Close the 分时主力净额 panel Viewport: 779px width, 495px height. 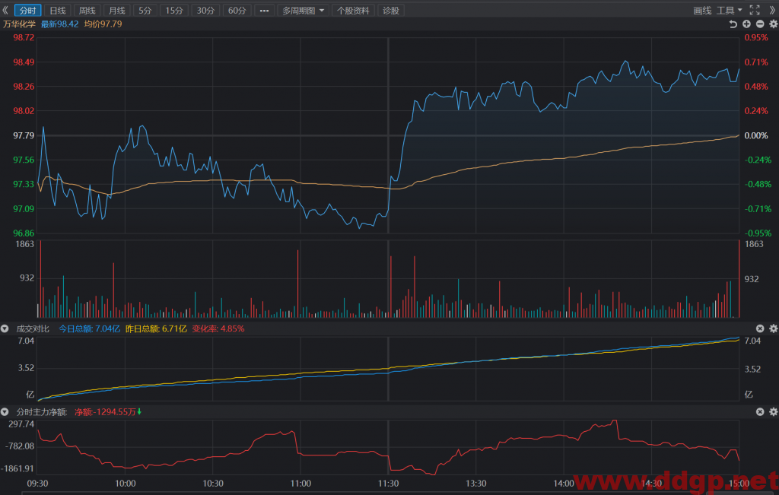[760, 412]
